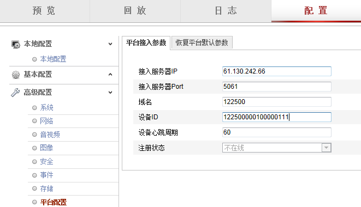Viewport: 361px width, 207px height.
Task: Switch to 恢复平台默认参数 sub-tab
Action: [x=202, y=42]
